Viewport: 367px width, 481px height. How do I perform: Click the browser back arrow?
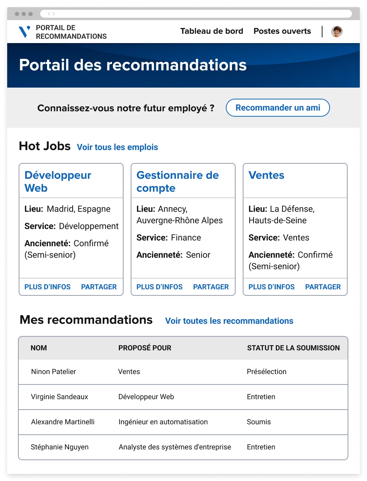pos(49,14)
